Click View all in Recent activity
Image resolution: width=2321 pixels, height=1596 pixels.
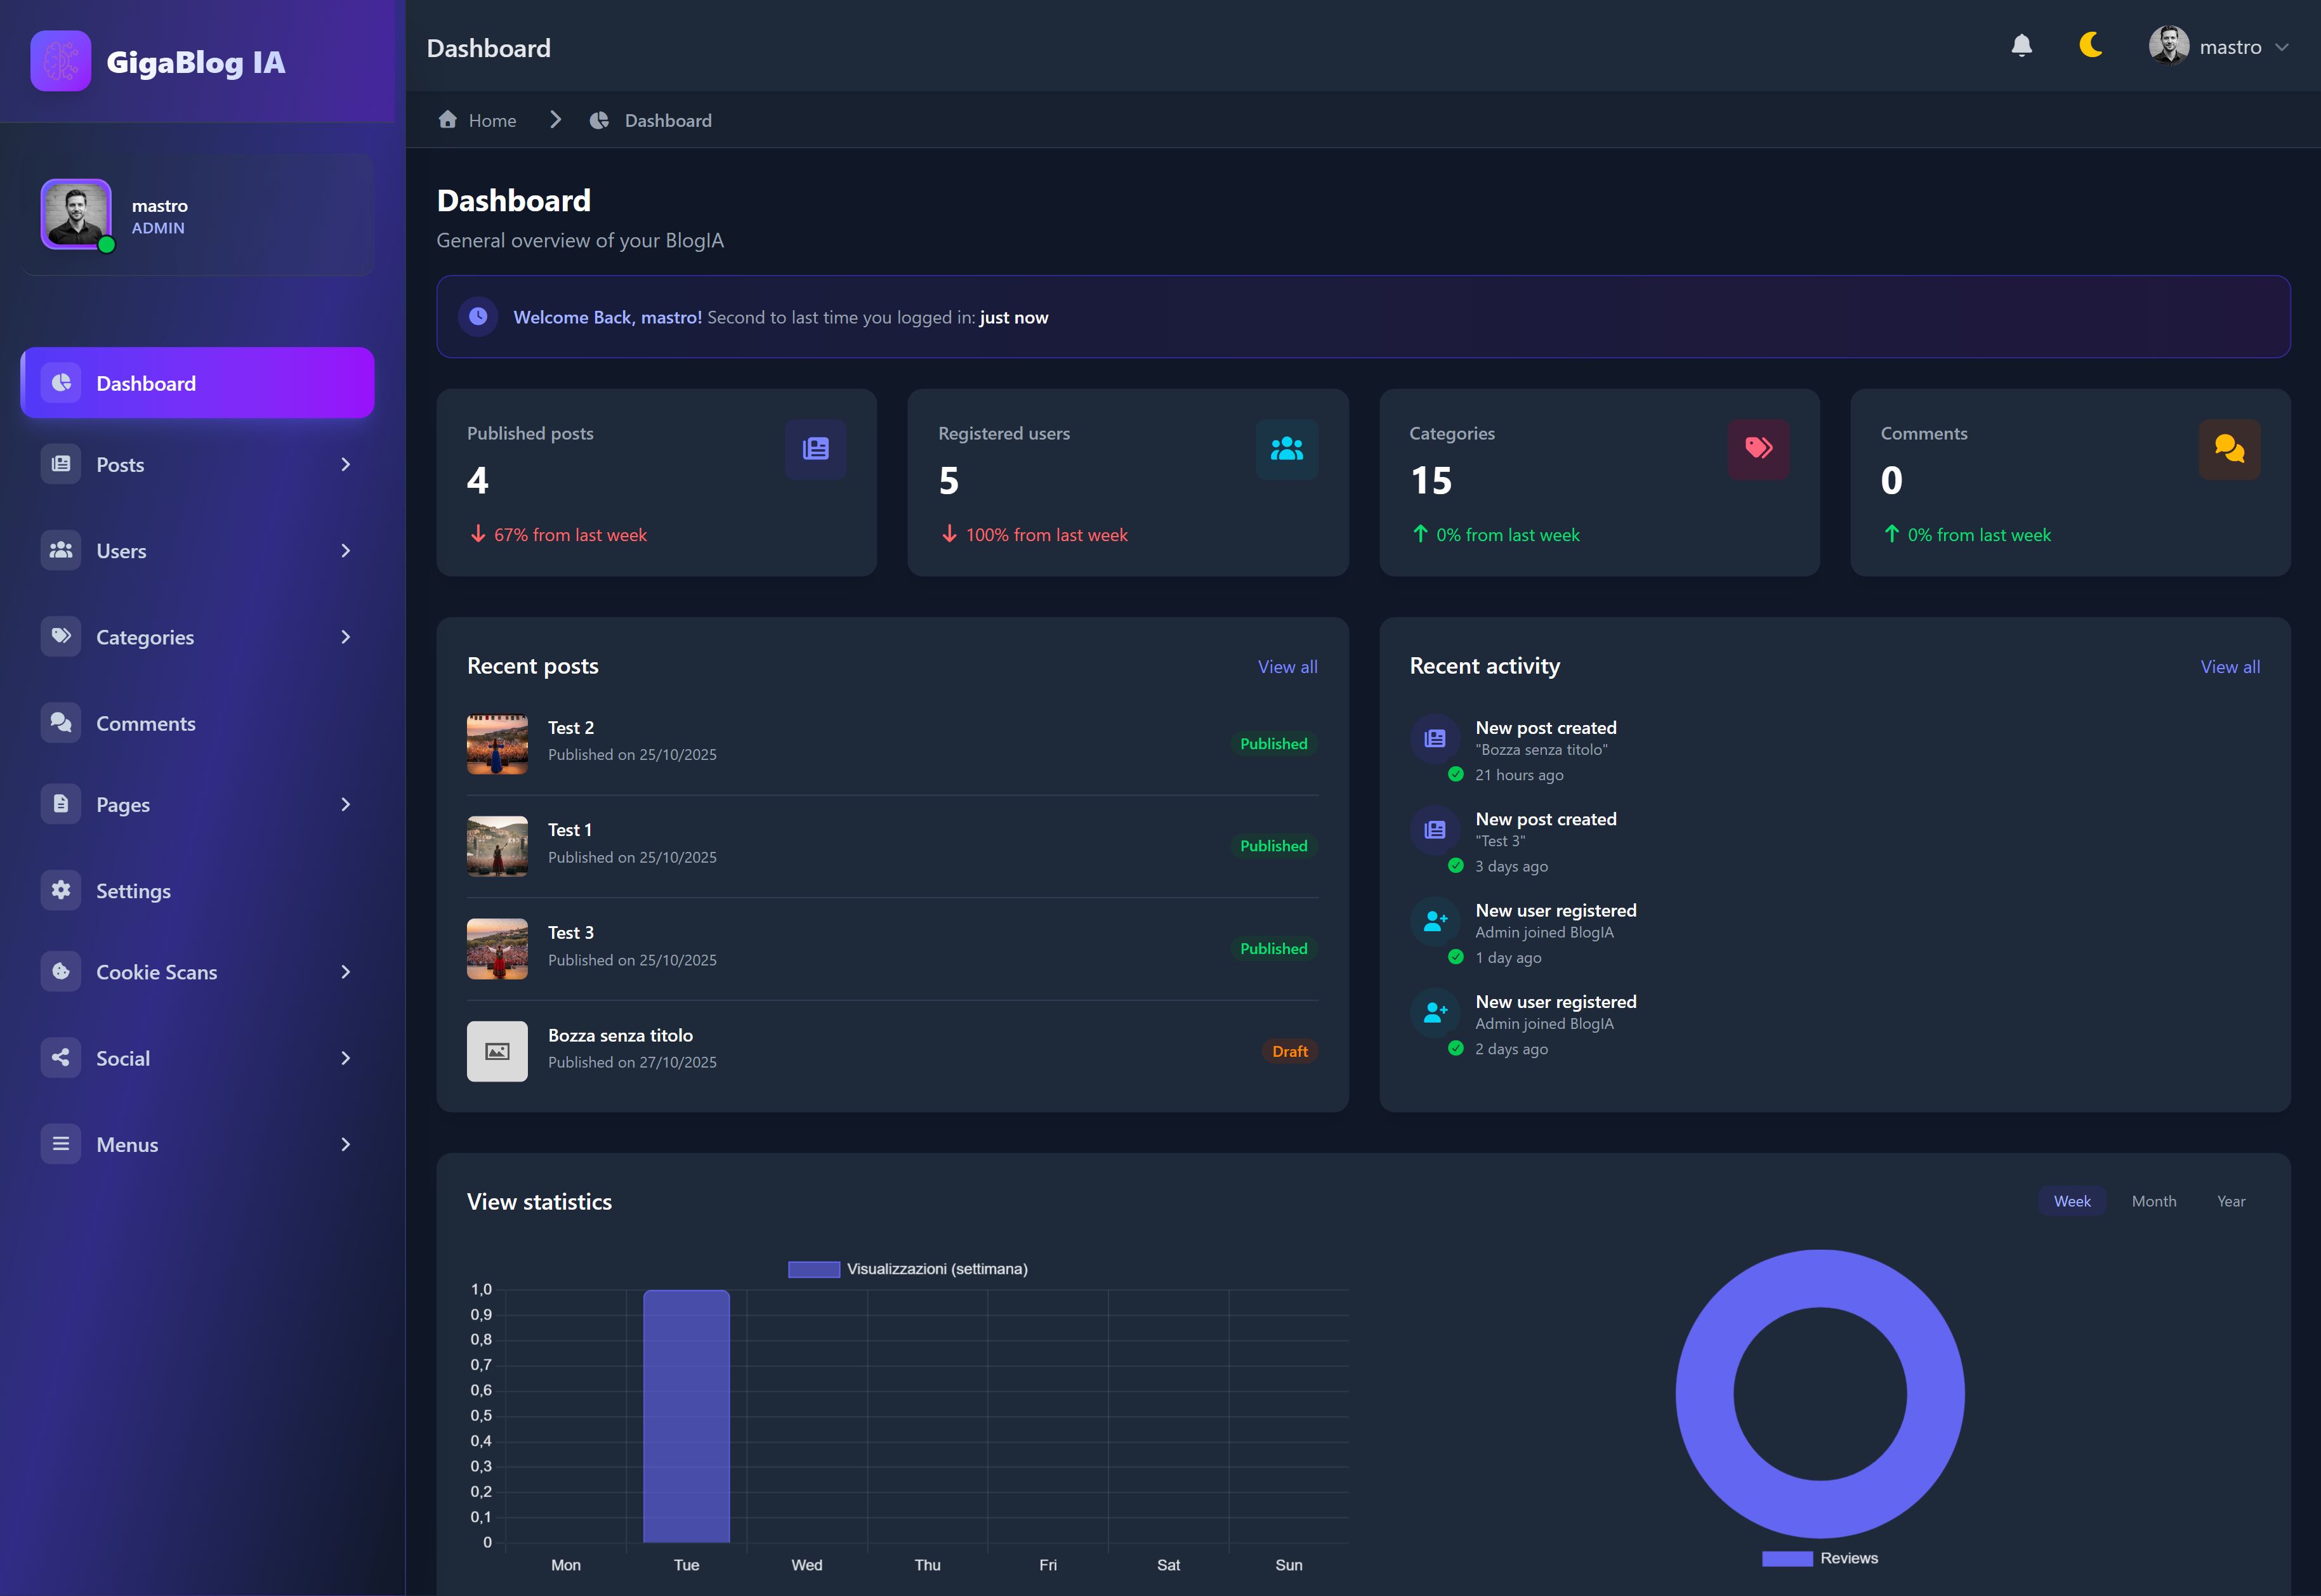[2229, 667]
